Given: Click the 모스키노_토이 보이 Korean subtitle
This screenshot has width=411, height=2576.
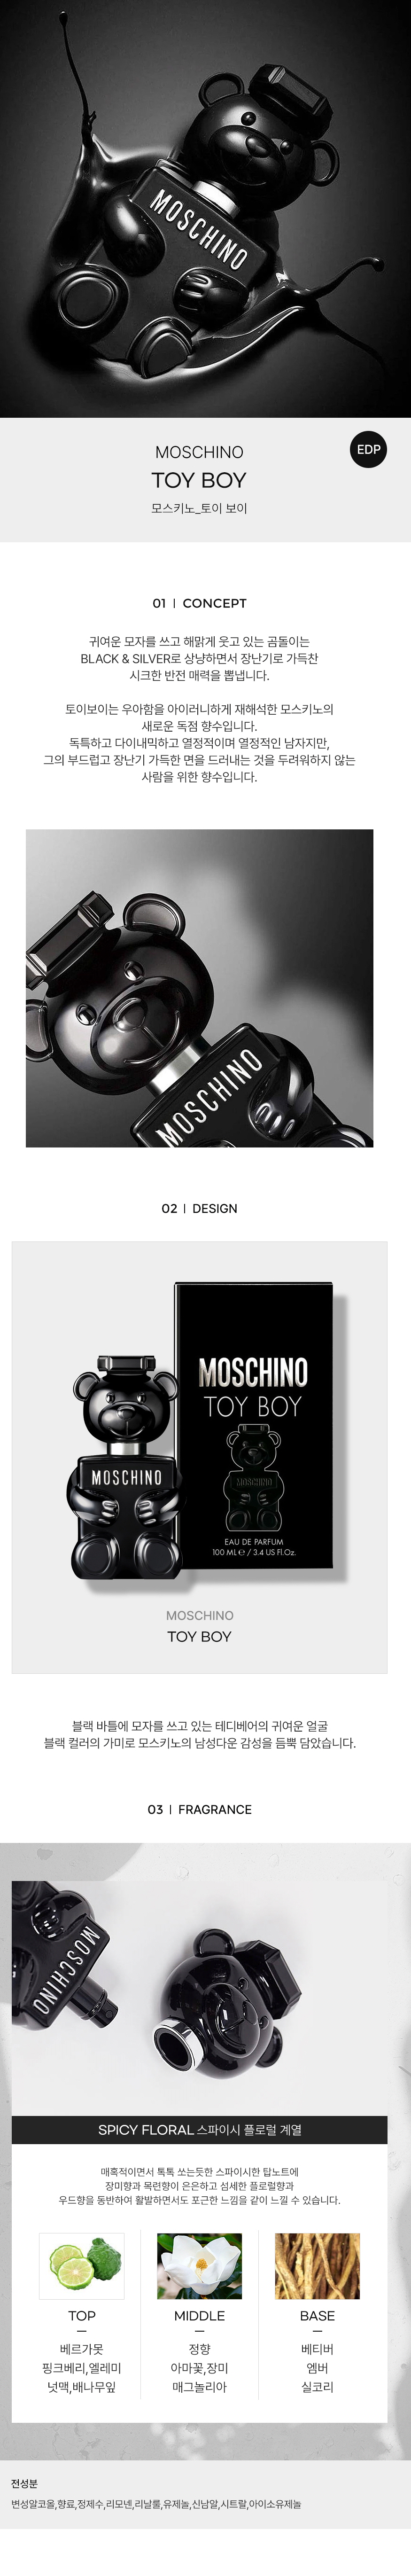Looking at the screenshot, I should [x=199, y=508].
